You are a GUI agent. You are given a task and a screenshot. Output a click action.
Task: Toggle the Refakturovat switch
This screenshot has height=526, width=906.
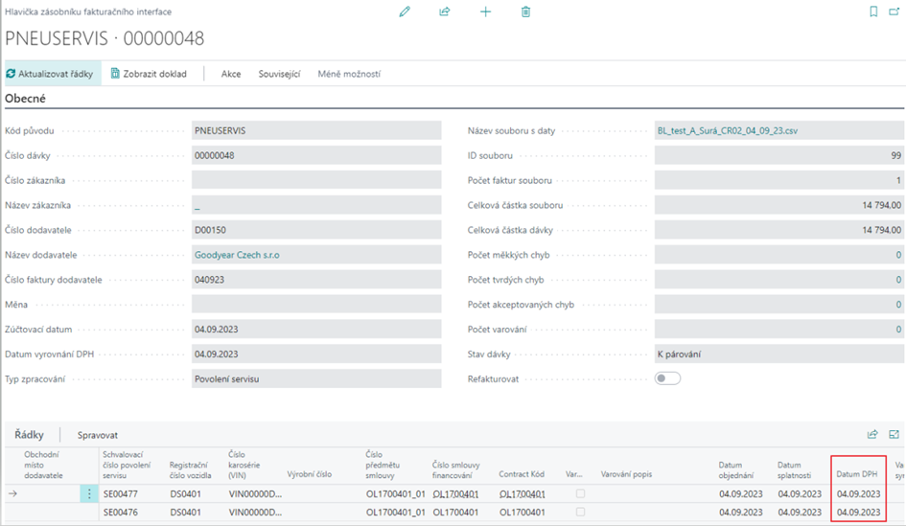pyautogui.click(x=667, y=378)
